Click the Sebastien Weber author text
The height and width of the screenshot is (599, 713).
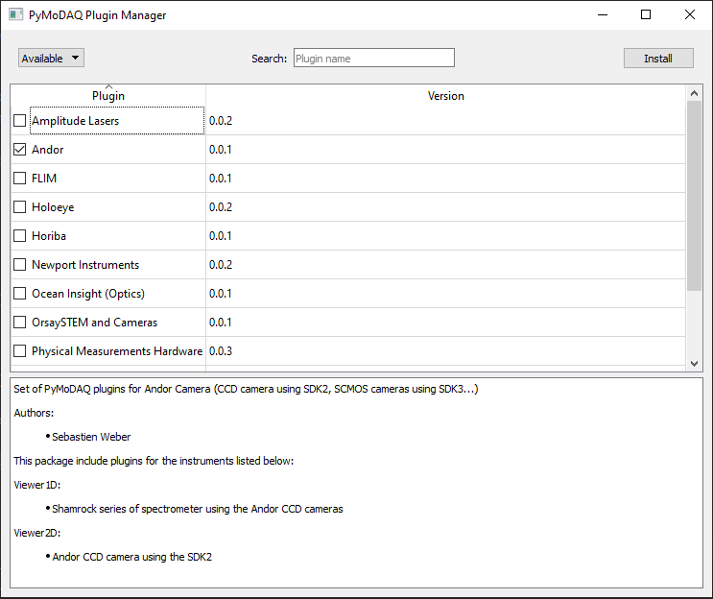tap(91, 437)
